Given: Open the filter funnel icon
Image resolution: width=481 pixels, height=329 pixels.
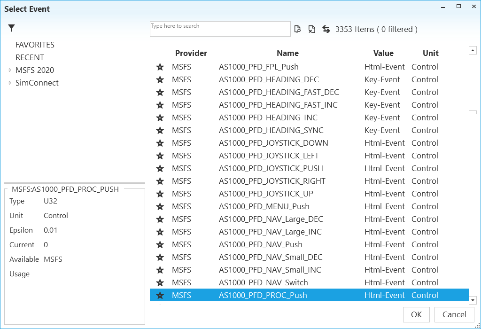Looking at the screenshot, I should (11, 28).
